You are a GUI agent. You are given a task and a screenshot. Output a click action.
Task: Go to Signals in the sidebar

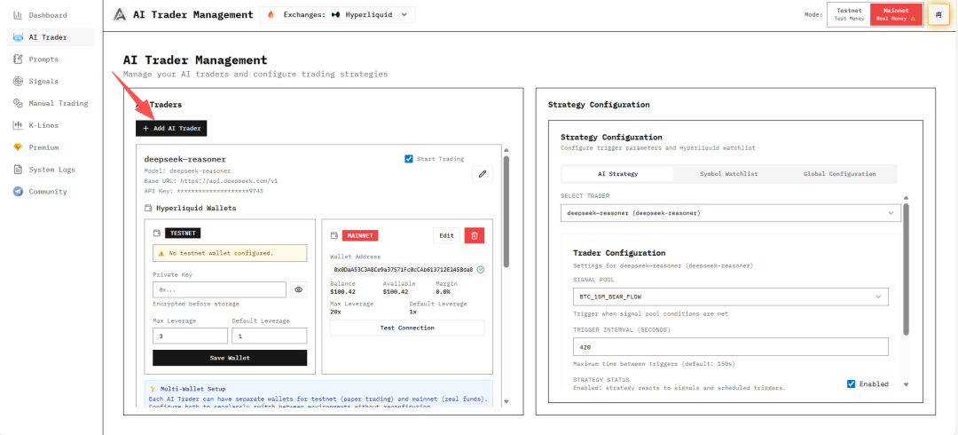coord(43,82)
